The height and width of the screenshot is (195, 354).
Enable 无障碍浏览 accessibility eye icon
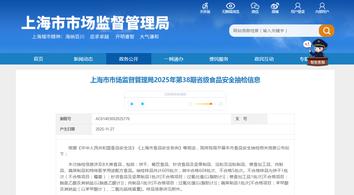(x=230, y=6)
